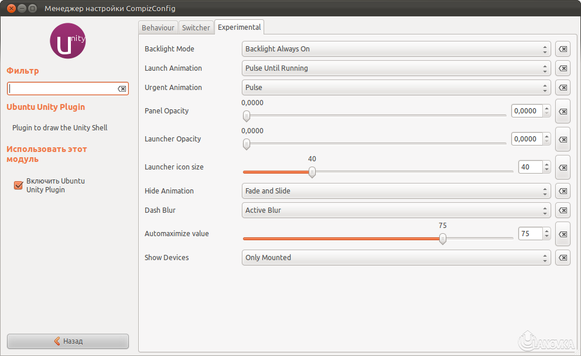Switch to the Behaviour tab
This screenshot has width=581, height=356.
point(158,27)
